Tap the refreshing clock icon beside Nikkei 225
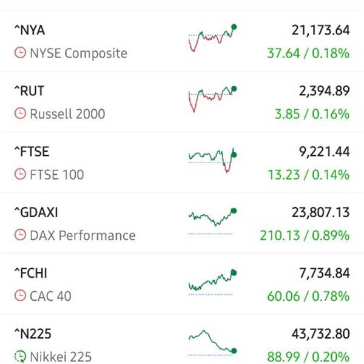Viewport: 364px width, 364px height. coord(20,356)
